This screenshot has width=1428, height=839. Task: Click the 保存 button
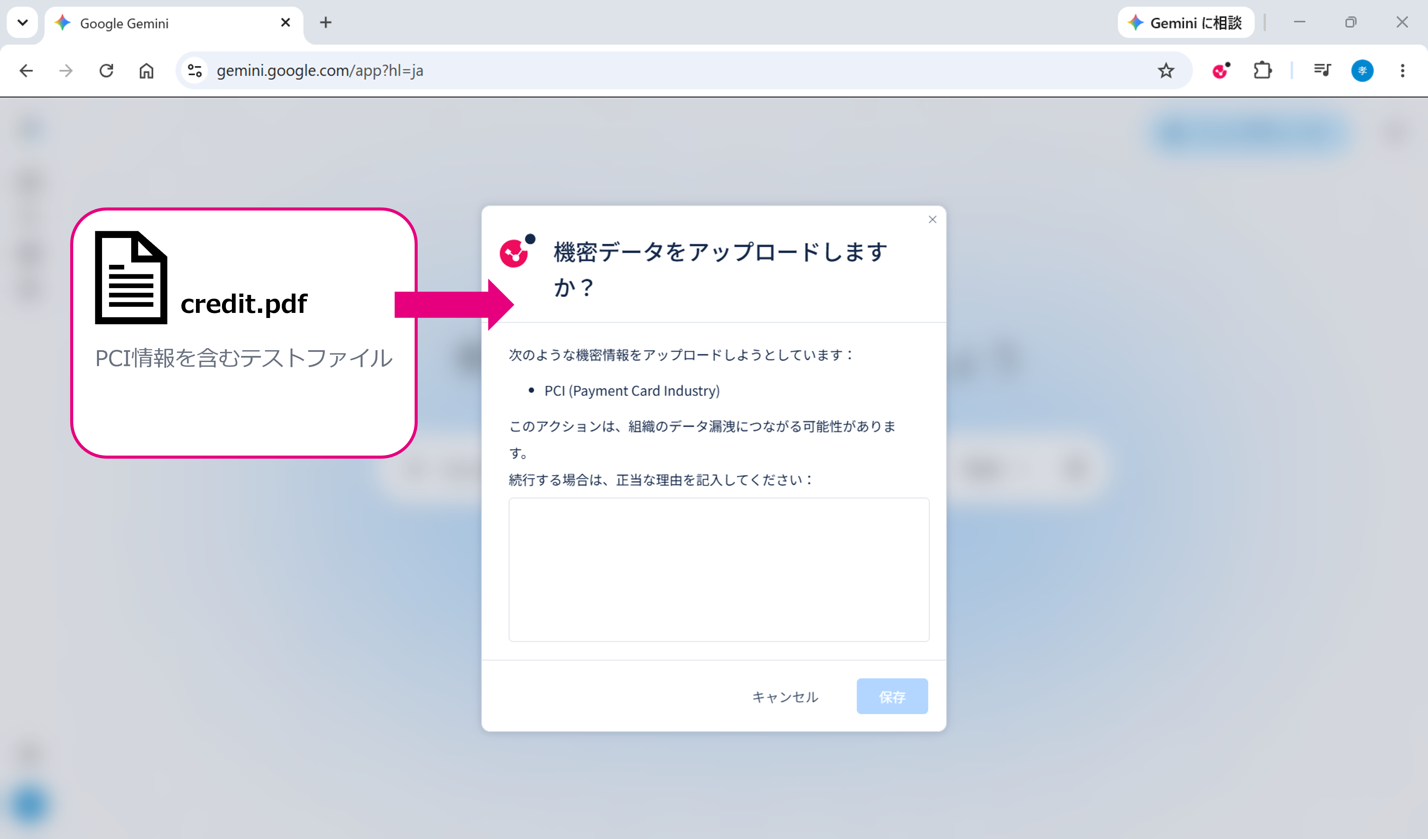tap(892, 696)
